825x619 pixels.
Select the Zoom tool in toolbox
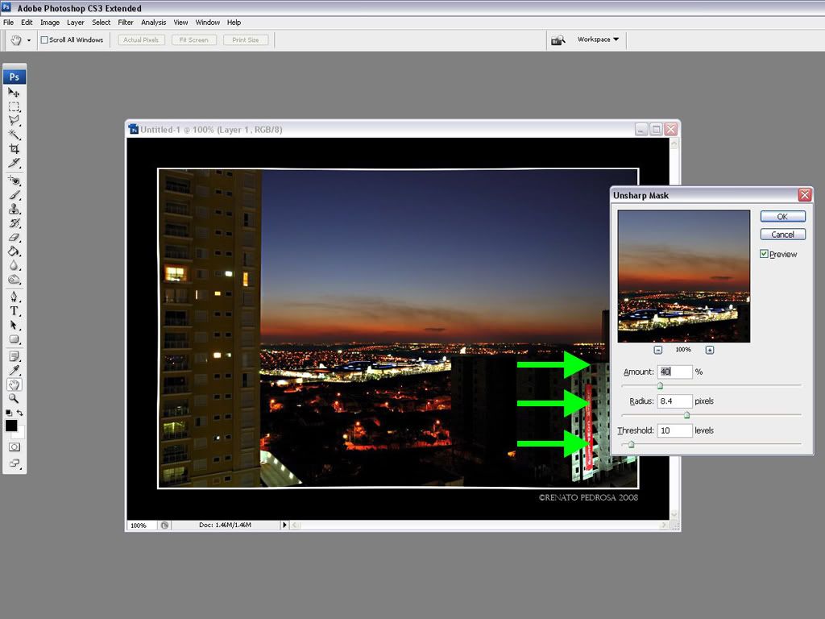coord(14,398)
